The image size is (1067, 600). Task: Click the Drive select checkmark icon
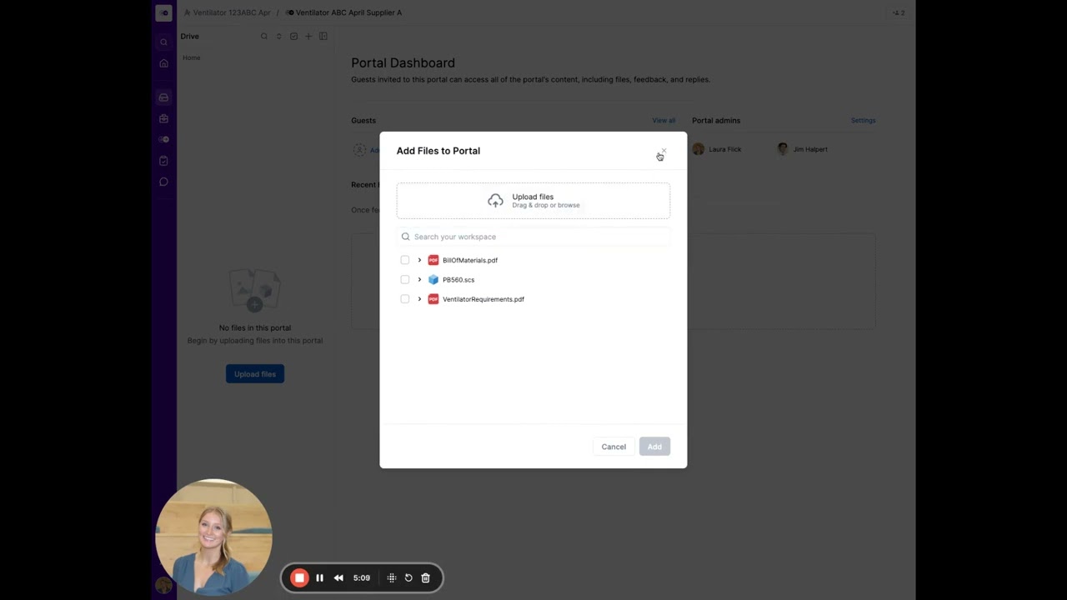[293, 36]
